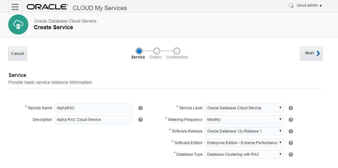Go to Next step

(311, 54)
